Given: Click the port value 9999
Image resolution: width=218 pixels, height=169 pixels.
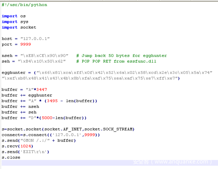Looking at the screenshot, I should (26, 44).
